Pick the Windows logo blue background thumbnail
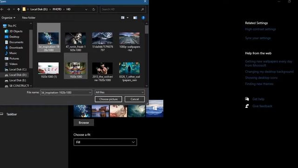The height and width of the screenshot is (168, 298). click(x=155, y=109)
